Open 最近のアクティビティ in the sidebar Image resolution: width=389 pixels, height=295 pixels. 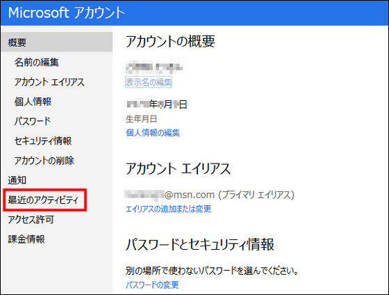coord(43,200)
